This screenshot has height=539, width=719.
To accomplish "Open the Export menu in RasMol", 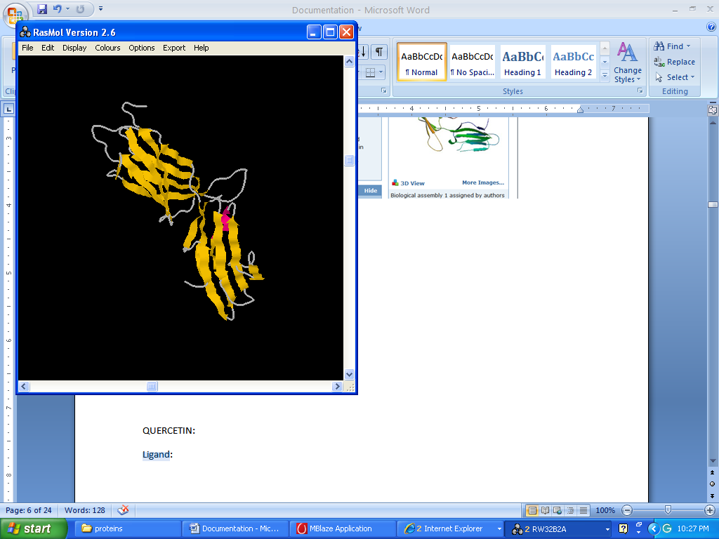I will [174, 48].
